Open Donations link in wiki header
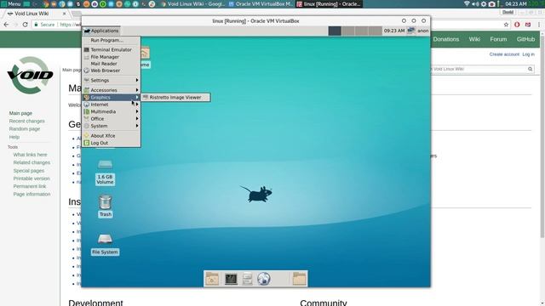Image resolution: width=545 pixels, height=306 pixels. (x=446, y=39)
